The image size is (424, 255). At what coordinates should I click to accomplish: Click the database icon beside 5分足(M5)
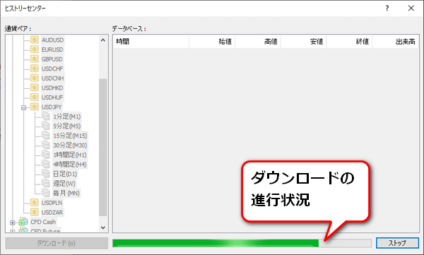(46, 126)
